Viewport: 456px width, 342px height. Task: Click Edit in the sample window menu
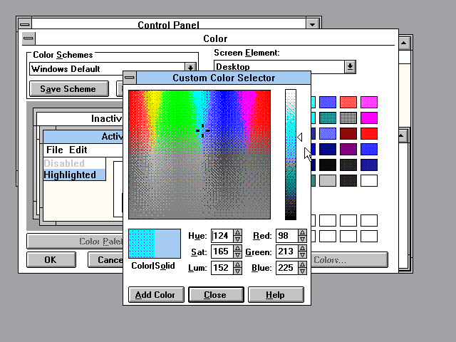(78, 150)
